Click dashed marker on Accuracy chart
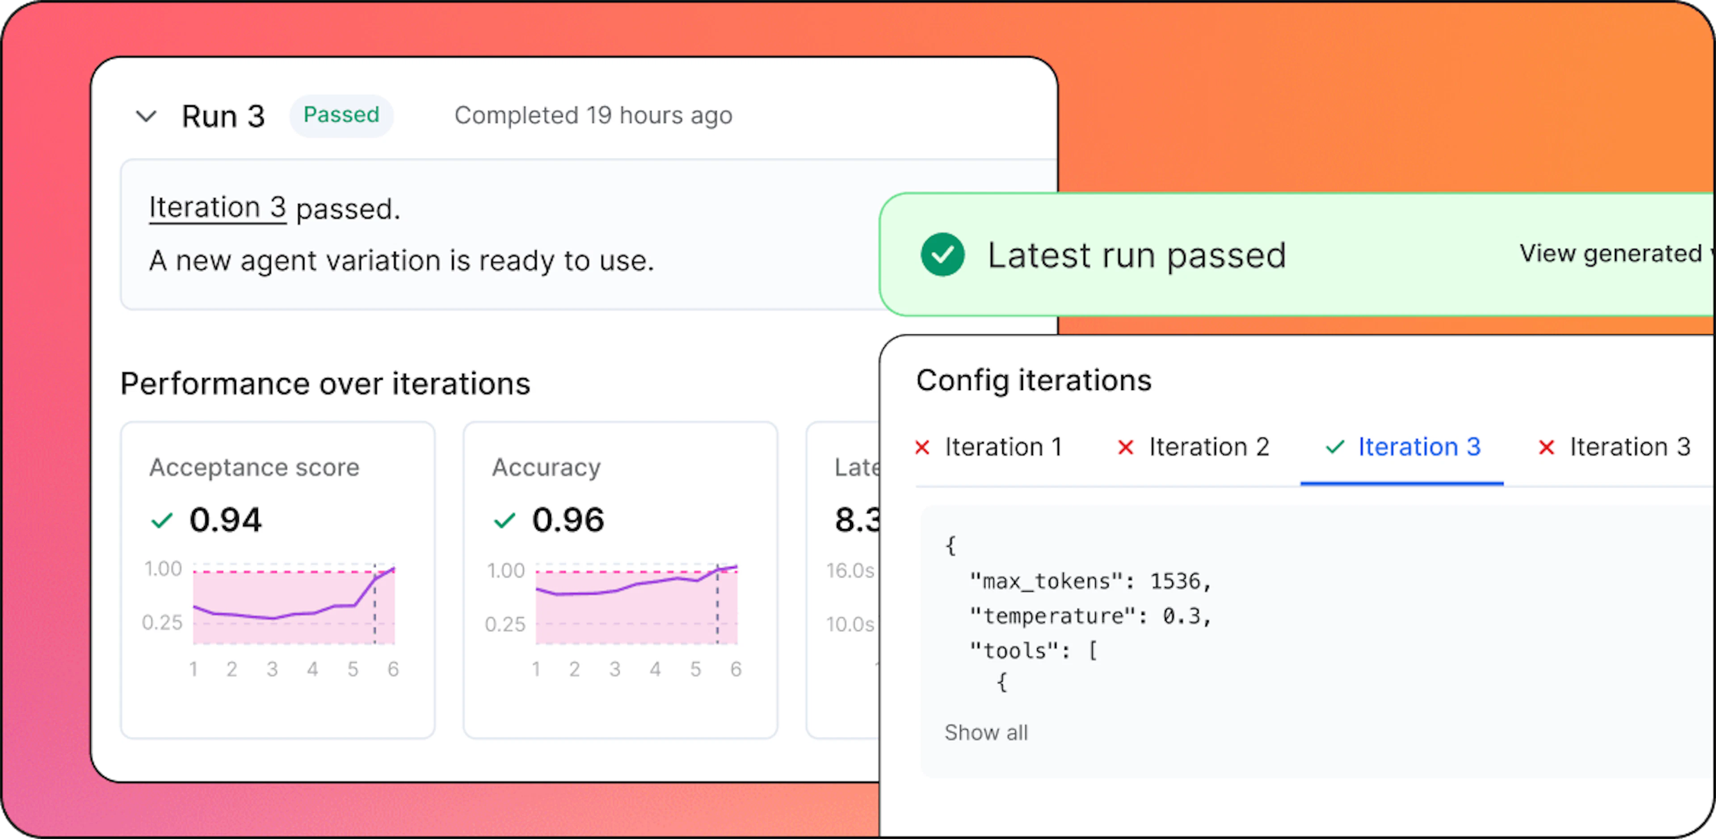 (717, 604)
